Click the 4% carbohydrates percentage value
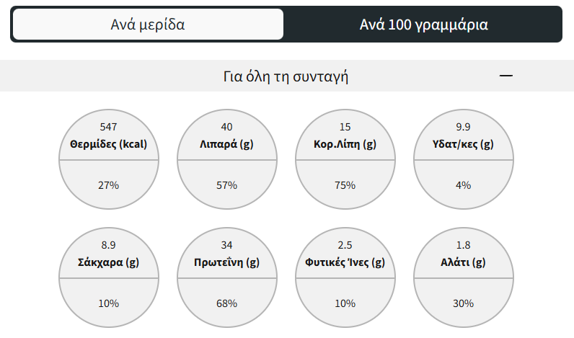 tap(463, 185)
